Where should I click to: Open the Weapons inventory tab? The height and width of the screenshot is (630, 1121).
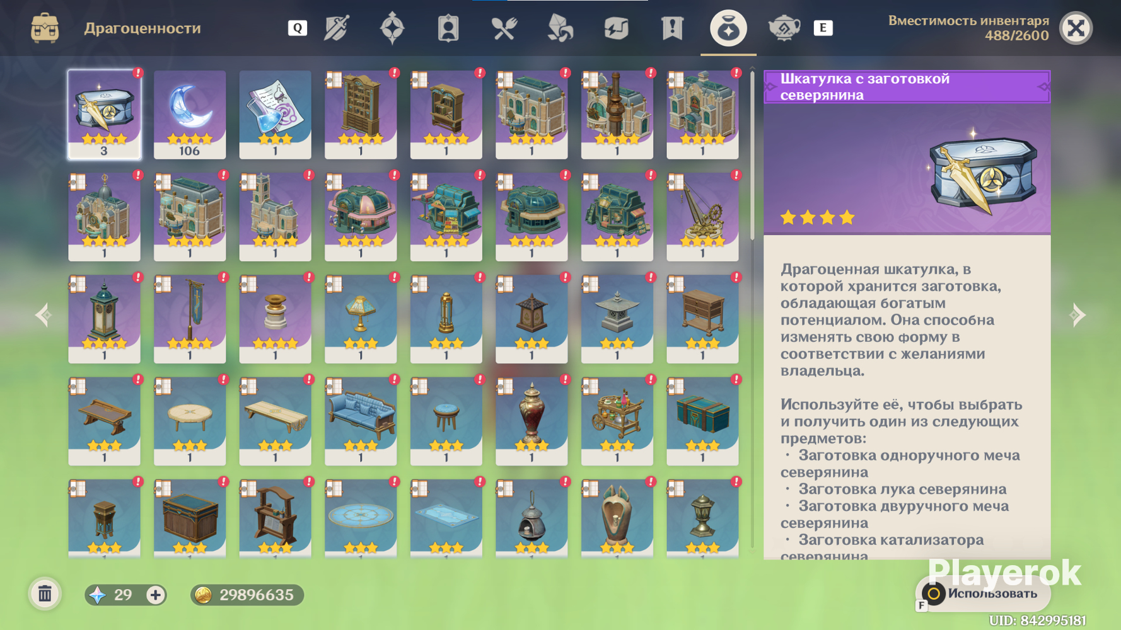(337, 28)
